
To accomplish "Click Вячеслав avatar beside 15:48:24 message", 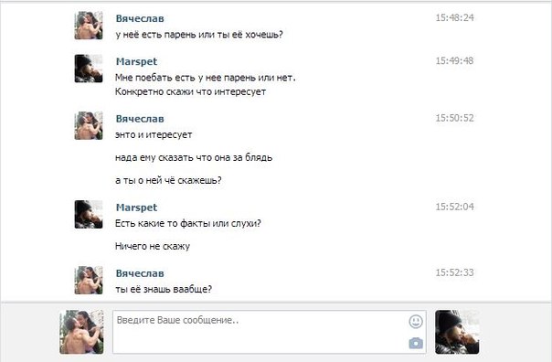I will click(89, 26).
